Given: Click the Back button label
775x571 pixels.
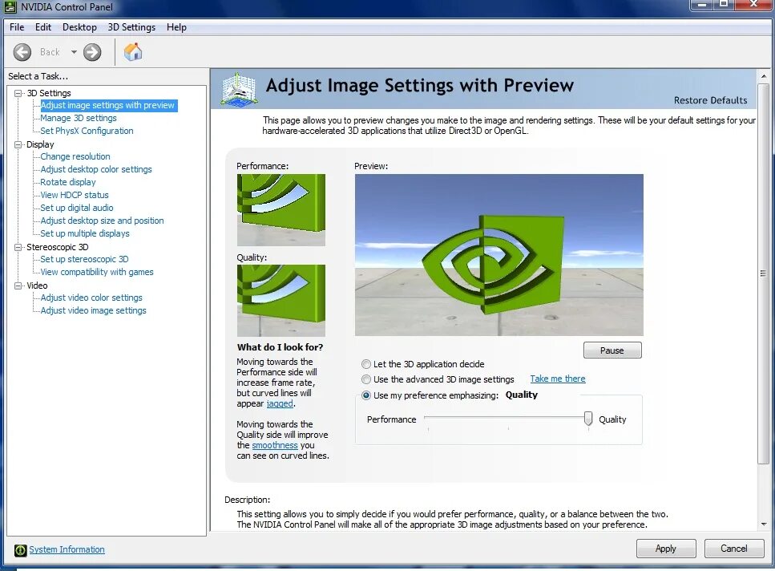Looking at the screenshot, I should 50,52.
